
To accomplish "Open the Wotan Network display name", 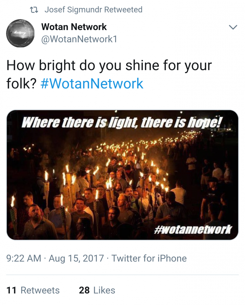I will [x=74, y=27].
